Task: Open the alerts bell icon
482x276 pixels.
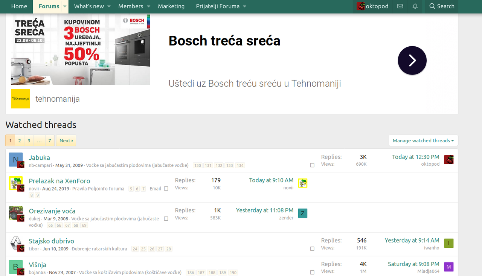Action: 415,6
